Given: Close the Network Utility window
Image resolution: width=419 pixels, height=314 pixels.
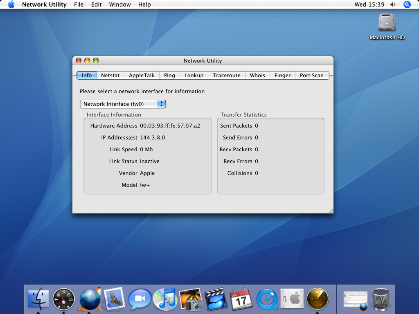Looking at the screenshot, I should tap(79, 61).
